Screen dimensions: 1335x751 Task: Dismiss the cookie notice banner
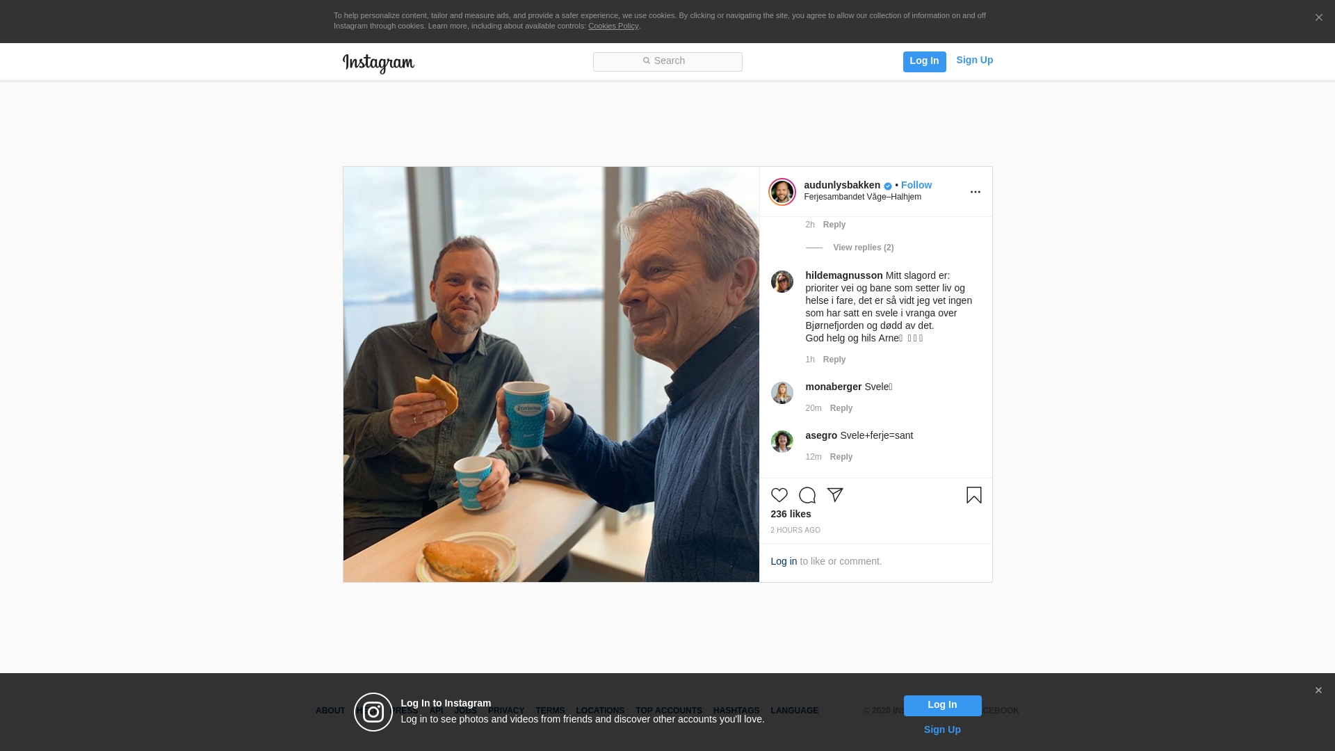[1318, 18]
